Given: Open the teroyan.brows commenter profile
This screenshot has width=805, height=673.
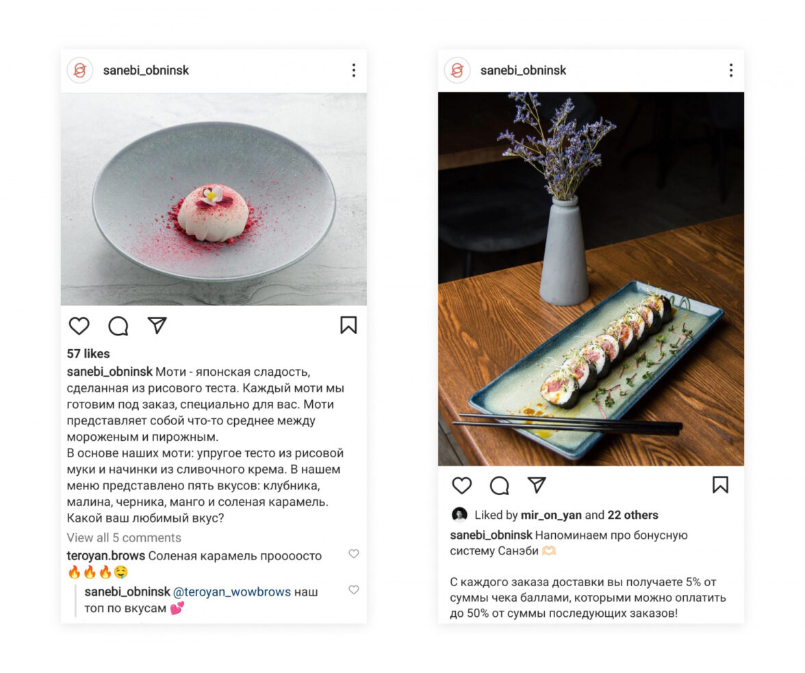Looking at the screenshot, I should click(x=105, y=556).
